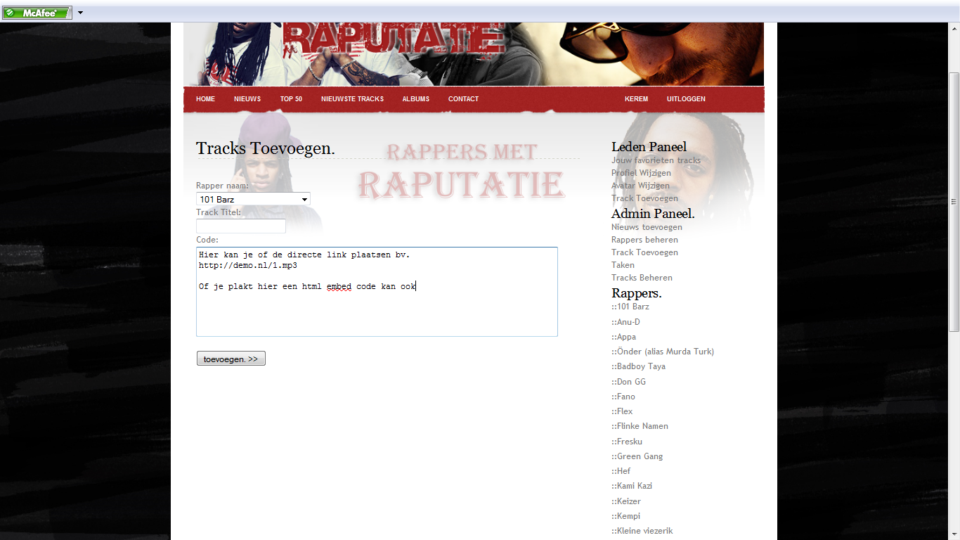Select rapper Kempi
The height and width of the screenshot is (540, 960).
pyautogui.click(x=625, y=516)
